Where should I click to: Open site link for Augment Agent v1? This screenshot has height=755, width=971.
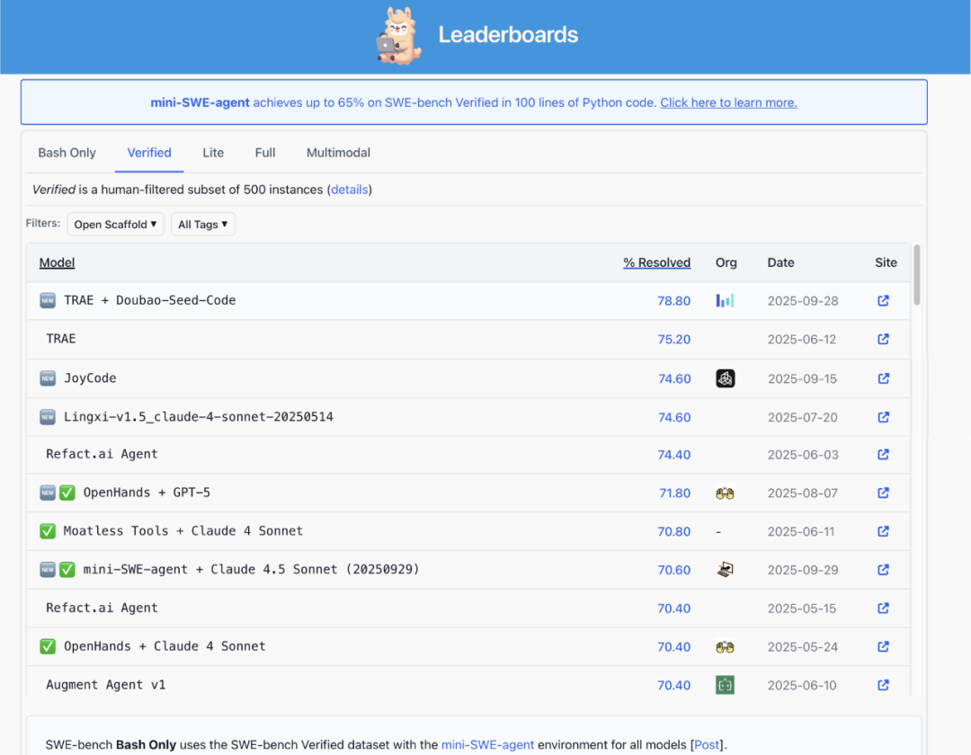pos(883,685)
